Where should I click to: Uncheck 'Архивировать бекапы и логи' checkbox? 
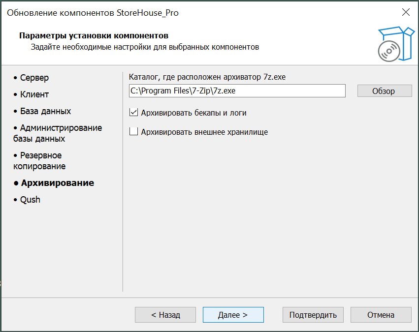point(133,113)
